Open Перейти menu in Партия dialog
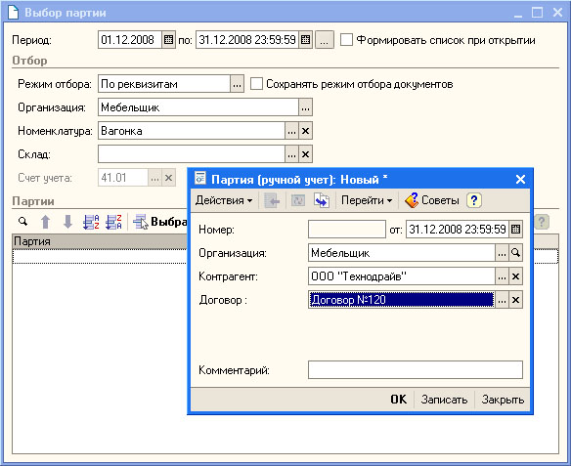The width and height of the screenshot is (571, 466). 367,200
